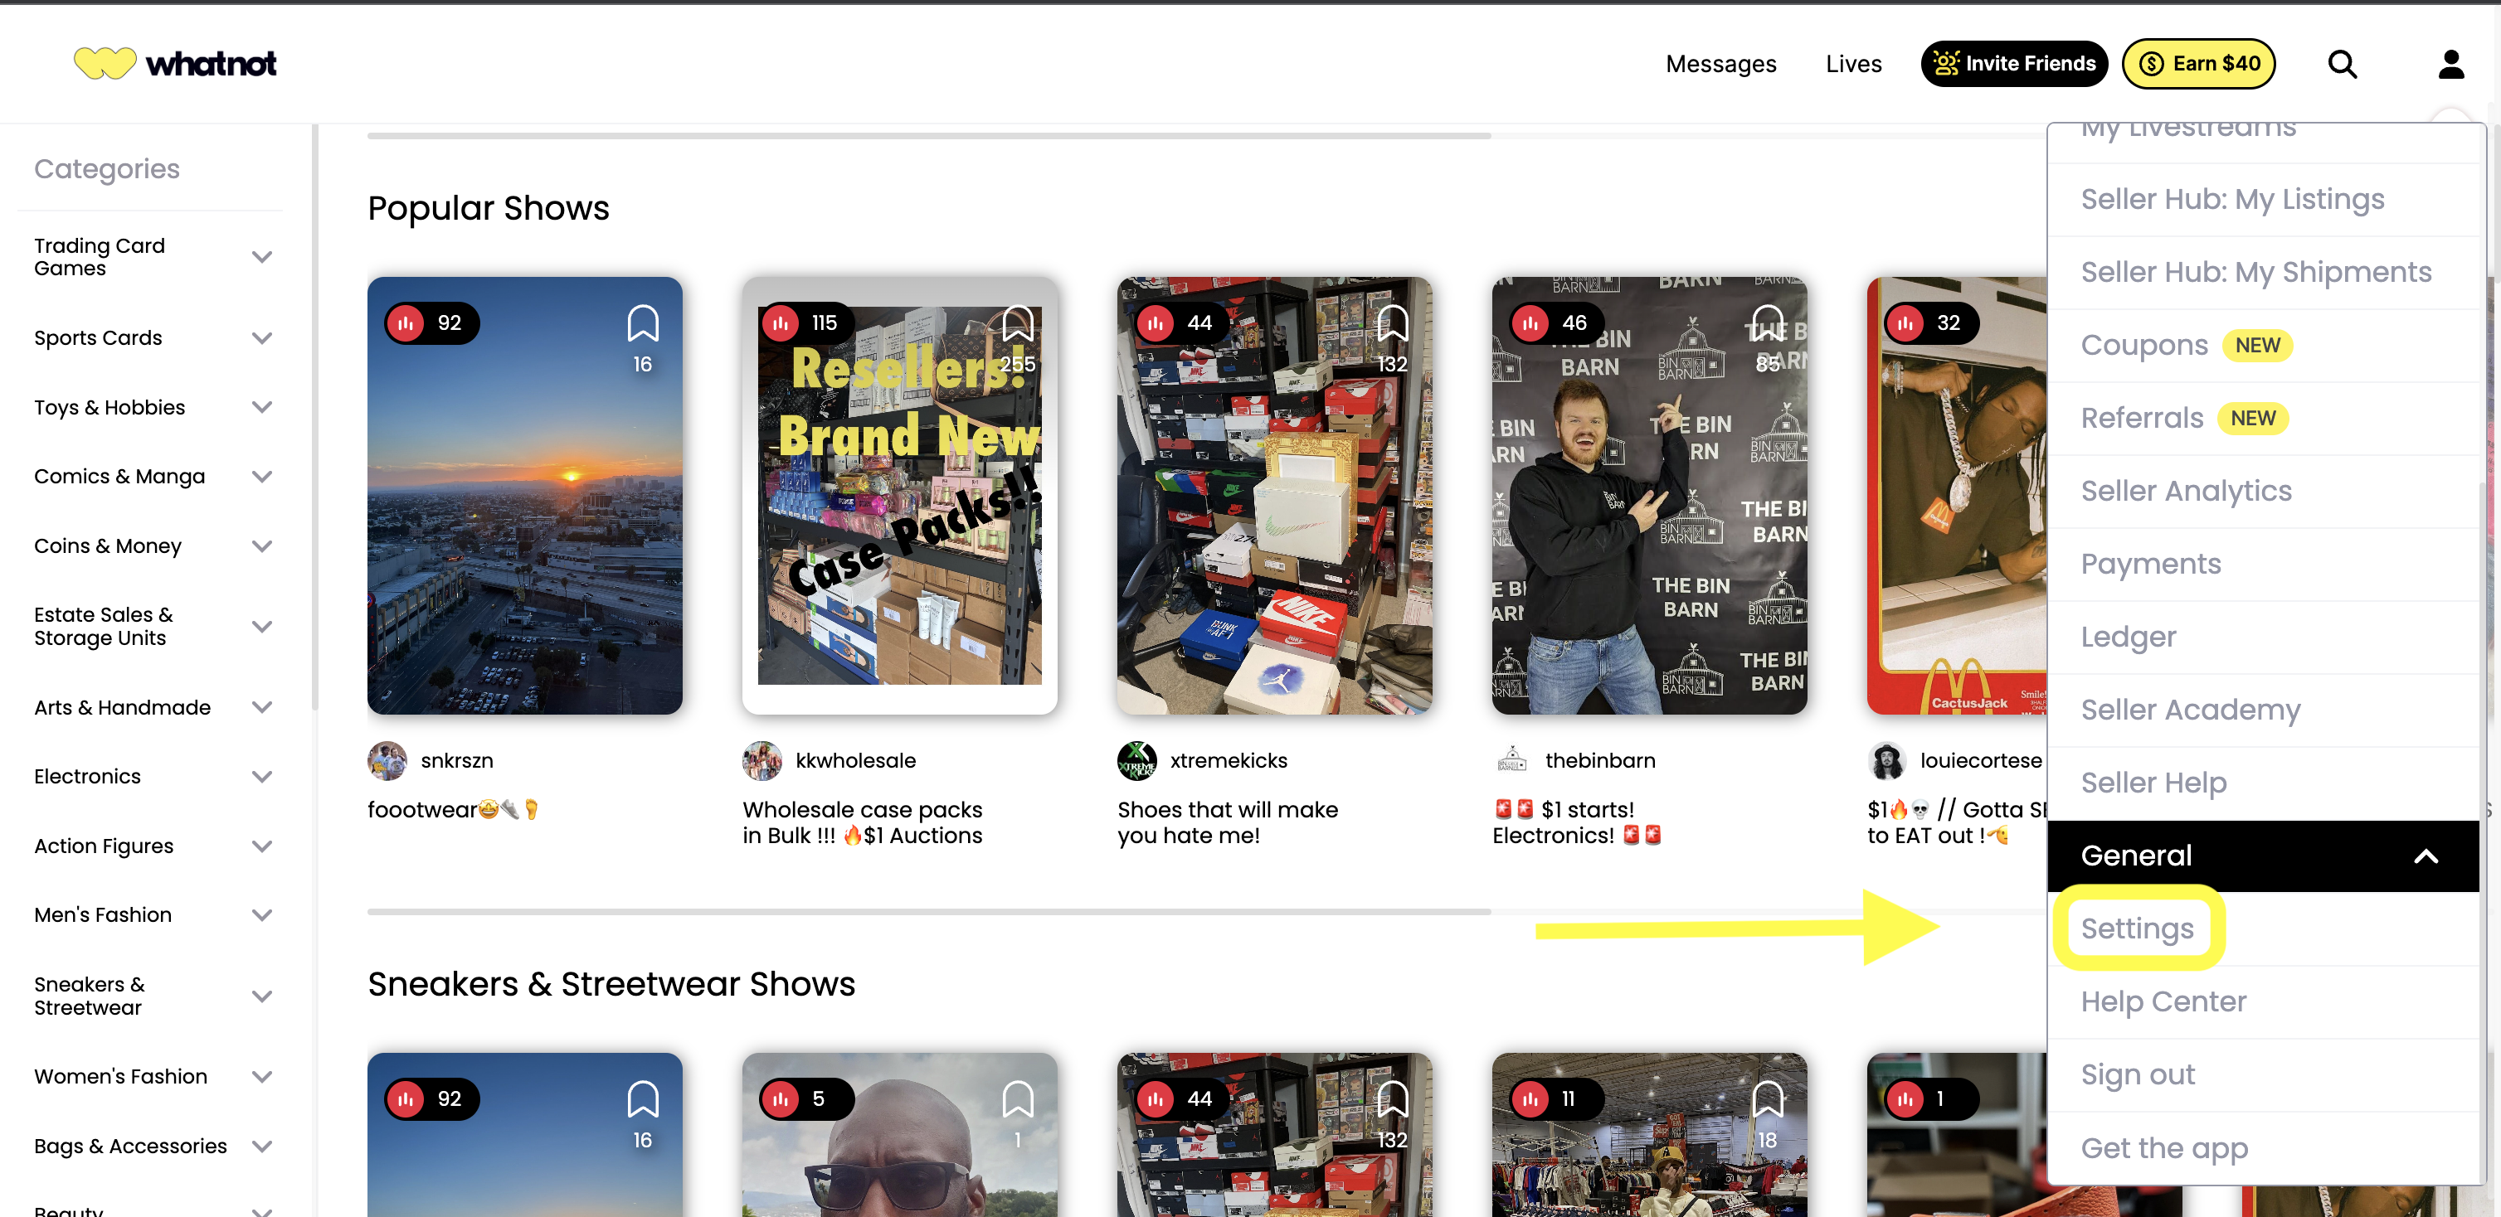Image resolution: width=2501 pixels, height=1217 pixels.
Task: Open xtremekicks shoes show thumbnail in Popular Shows
Action: 1274,496
